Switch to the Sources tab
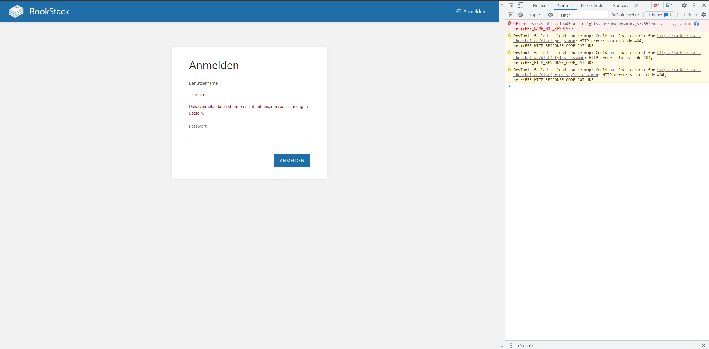 click(620, 5)
